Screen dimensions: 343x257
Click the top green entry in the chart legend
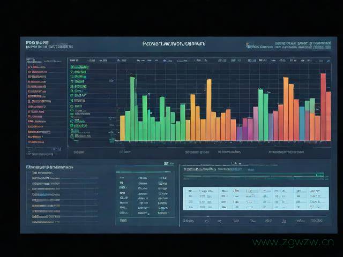tap(78, 62)
